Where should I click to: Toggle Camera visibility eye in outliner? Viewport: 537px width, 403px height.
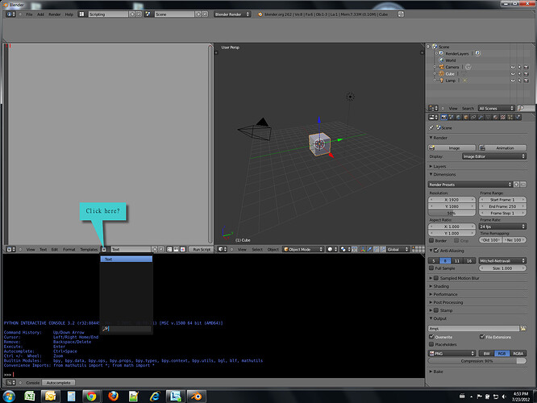513,67
